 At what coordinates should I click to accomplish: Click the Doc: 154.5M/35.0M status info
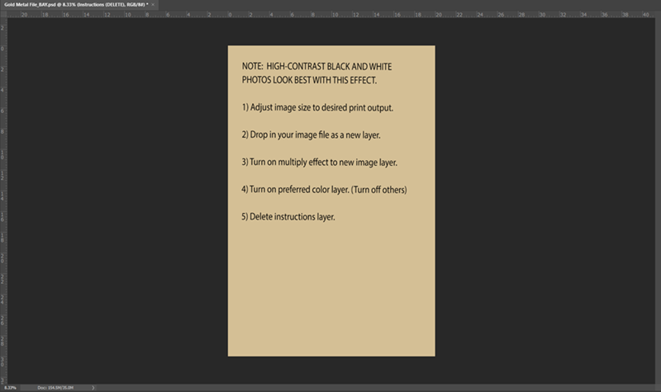pos(55,388)
